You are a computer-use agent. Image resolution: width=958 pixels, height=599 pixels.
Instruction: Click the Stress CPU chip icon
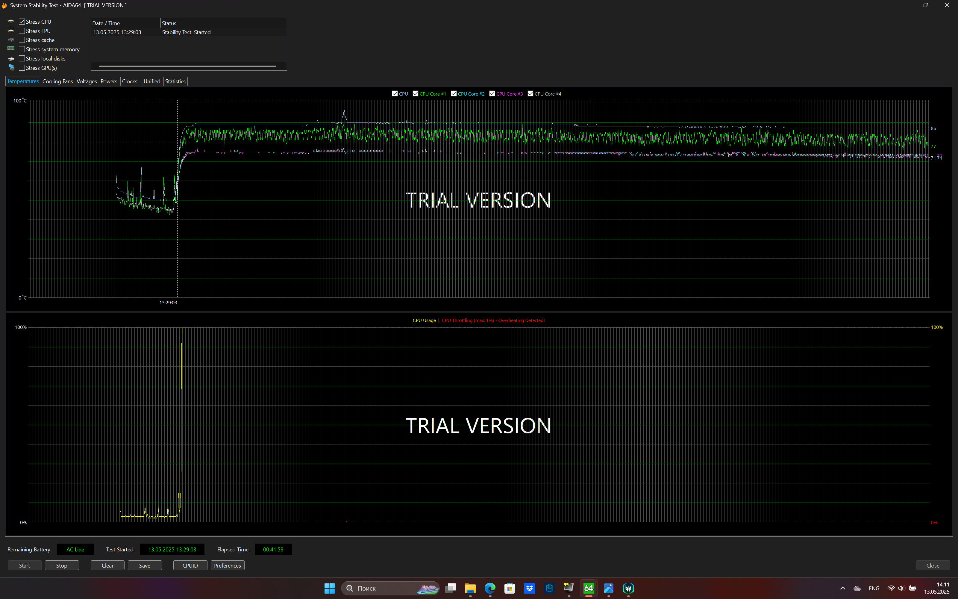point(11,21)
